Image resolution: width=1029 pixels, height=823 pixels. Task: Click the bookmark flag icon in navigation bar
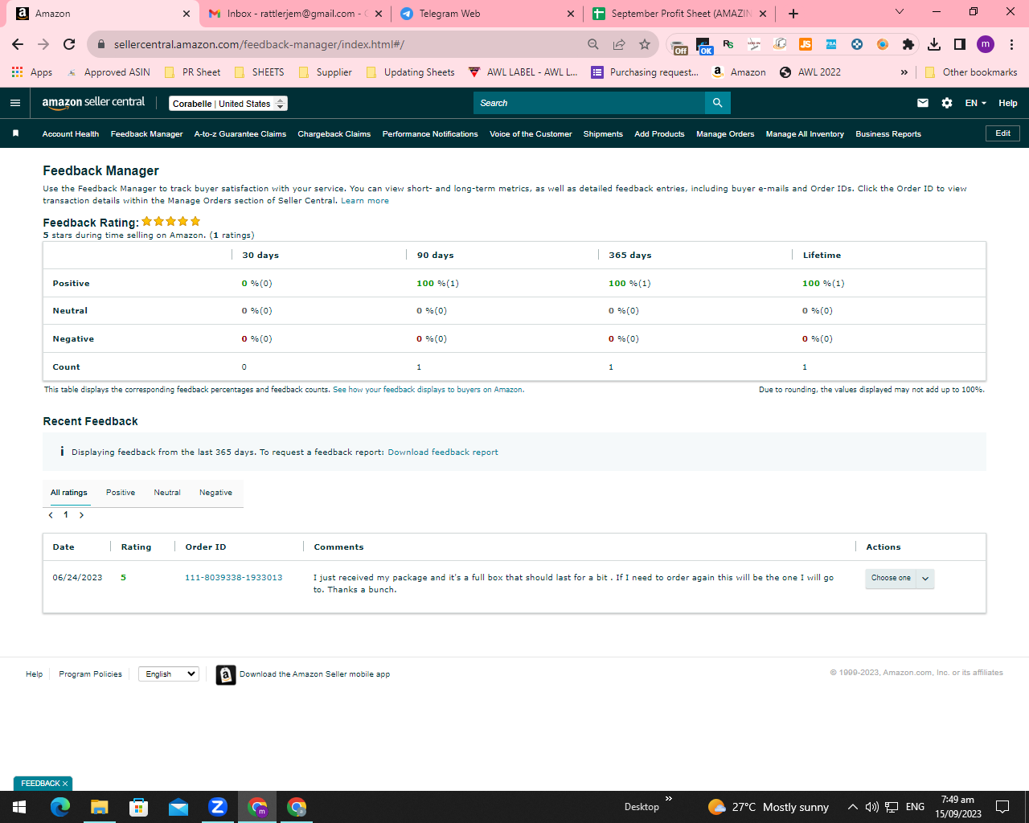point(15,133)
